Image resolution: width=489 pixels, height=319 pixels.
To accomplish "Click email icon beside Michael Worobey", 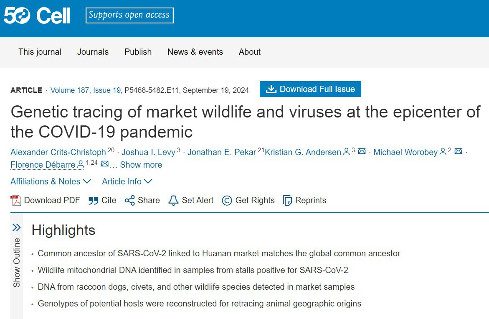I will [x=458, y=151].
